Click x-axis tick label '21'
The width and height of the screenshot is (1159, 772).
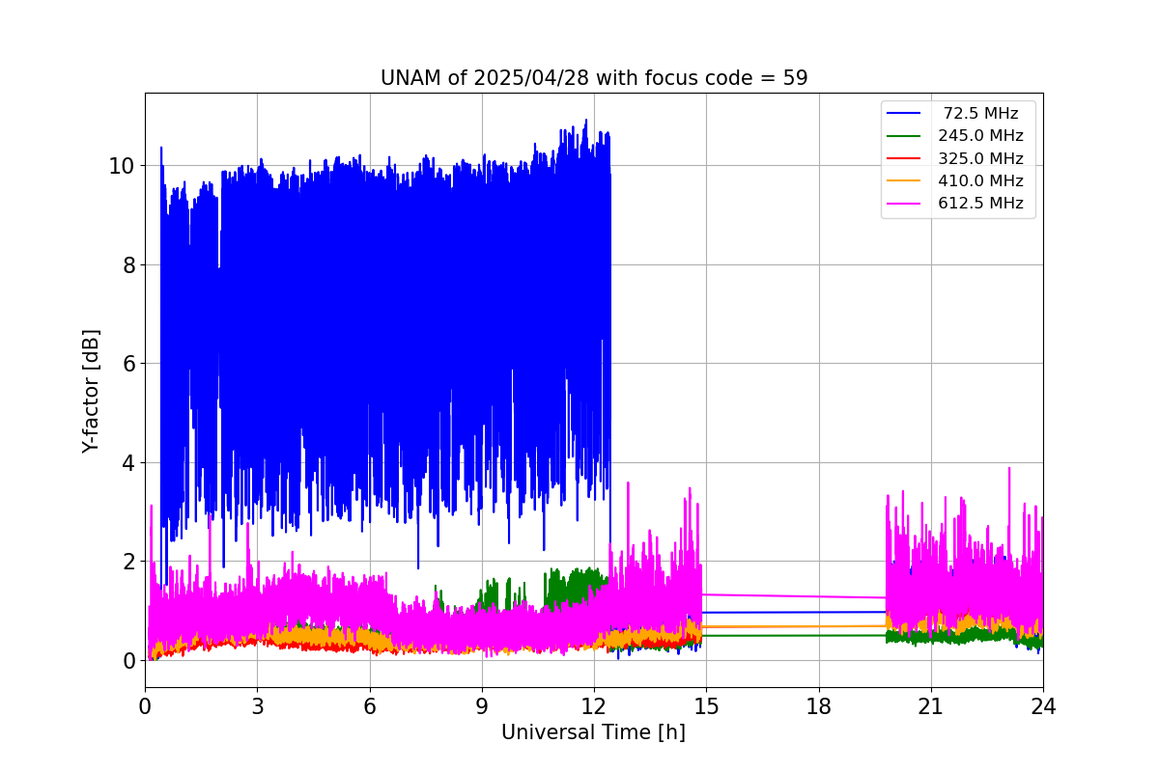930,705
